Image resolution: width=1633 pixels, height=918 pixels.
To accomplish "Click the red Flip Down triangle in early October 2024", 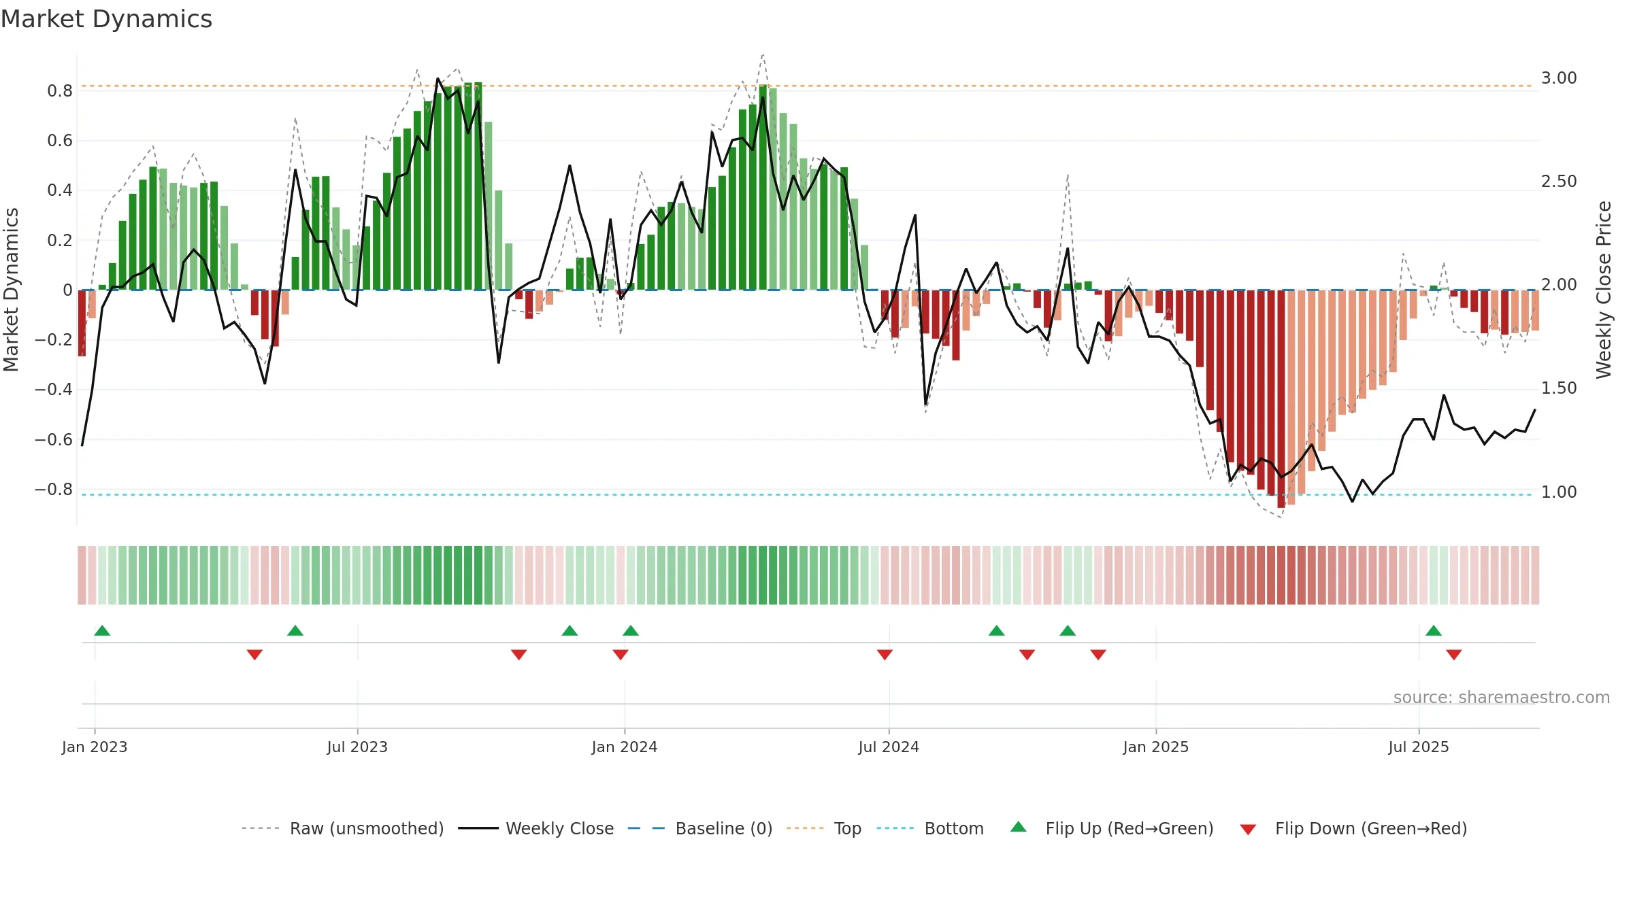I will (x=1027, y=655).
